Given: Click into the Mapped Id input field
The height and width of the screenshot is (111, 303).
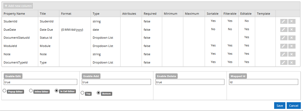Looking at the screenshot, I should (x=263, y=82).
